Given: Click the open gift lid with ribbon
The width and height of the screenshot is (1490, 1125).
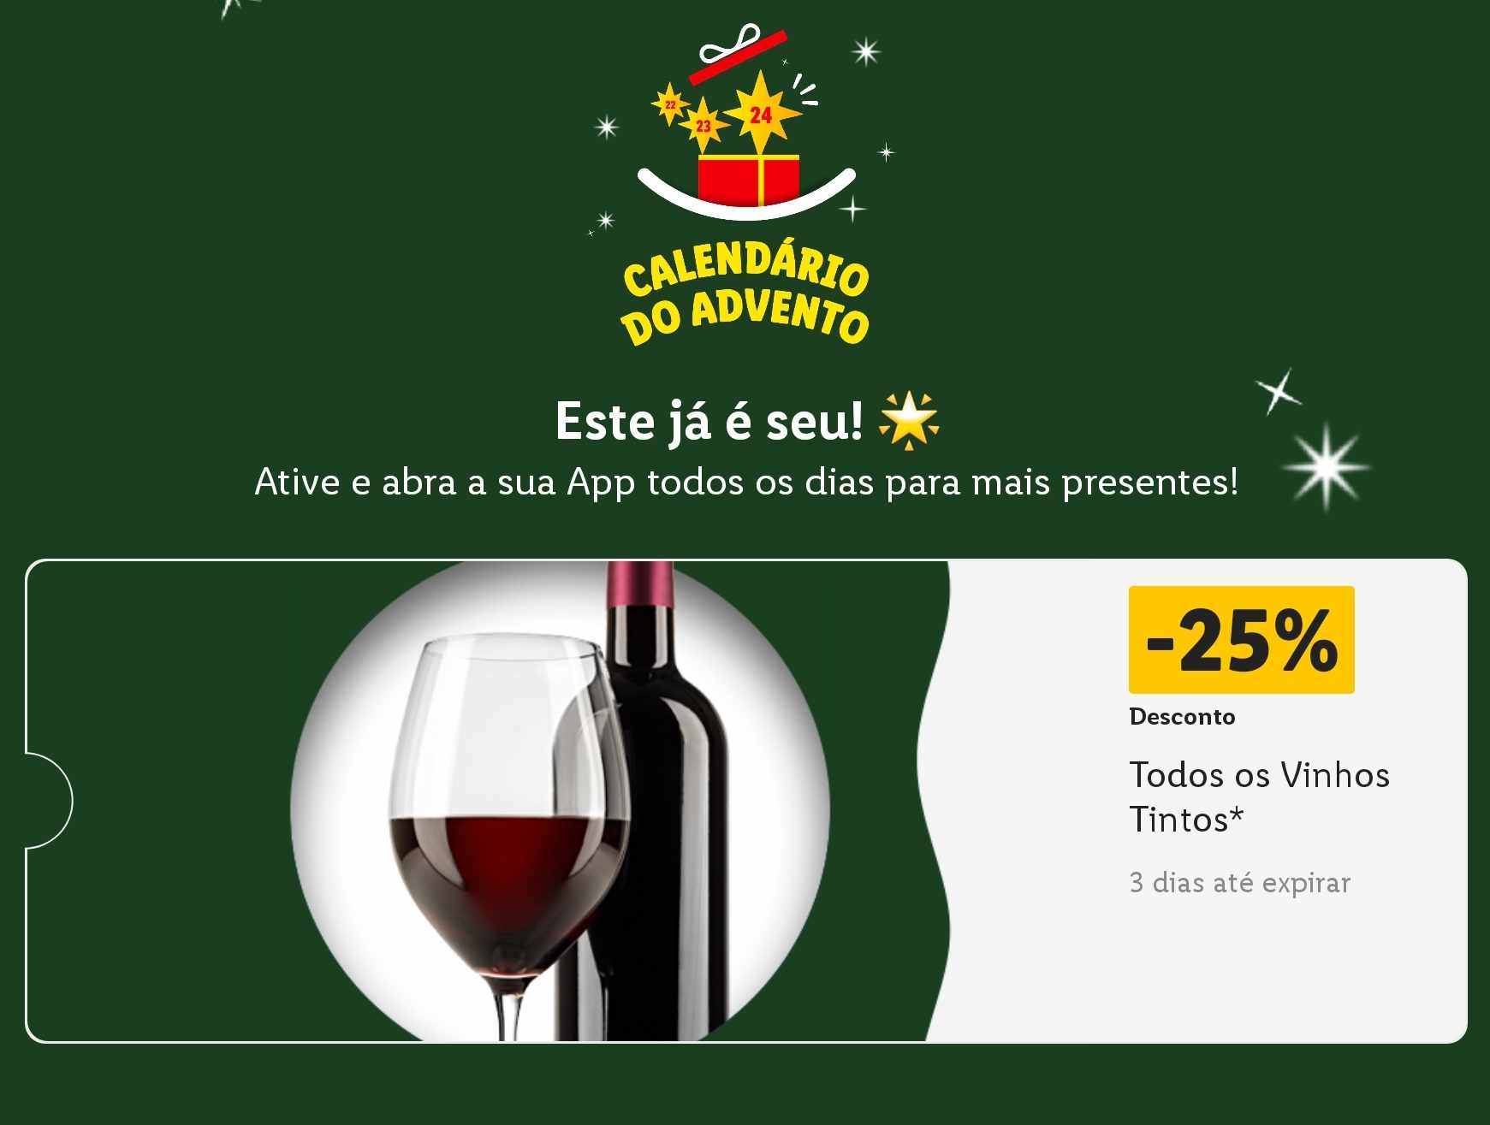Looking at the screenshot, I should (x=737, y=53).
